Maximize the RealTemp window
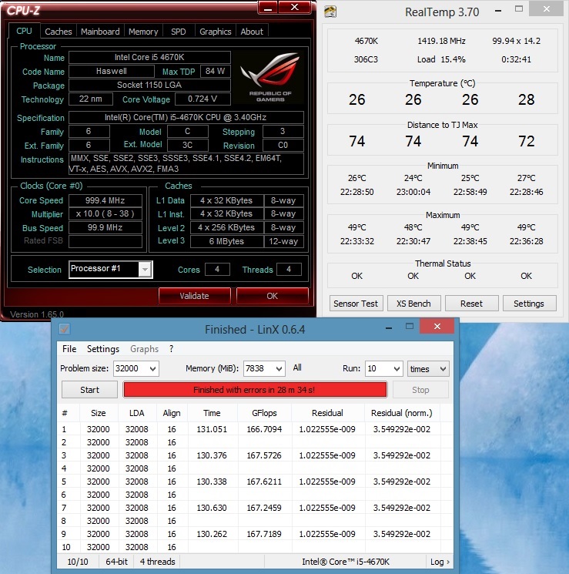 point(519,9)
